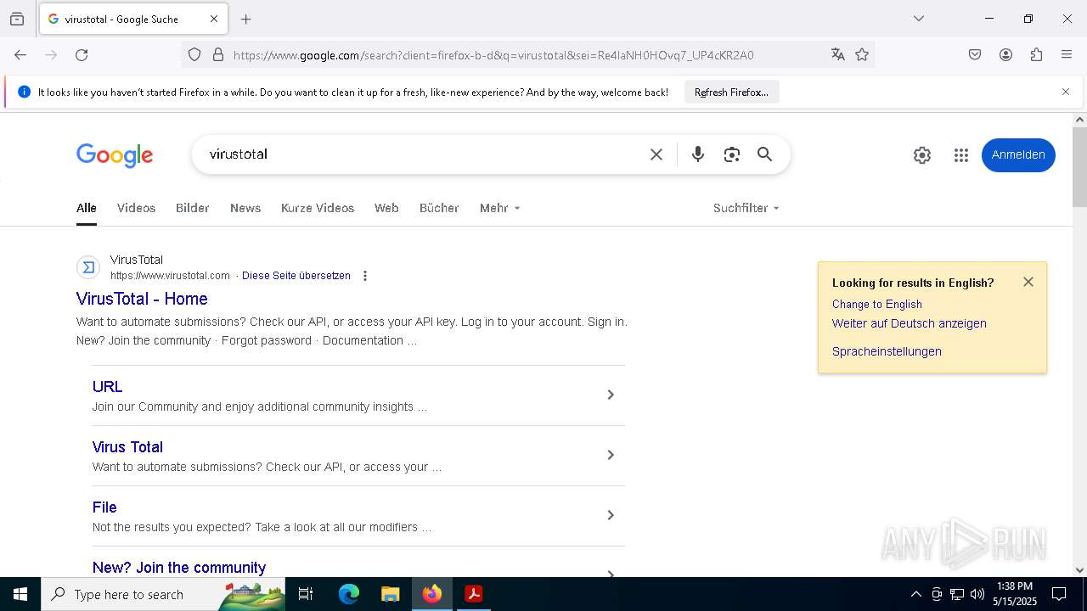1087x611 pixels.
Task: Open the URL sitelink
Action: (x=107, y=387)
